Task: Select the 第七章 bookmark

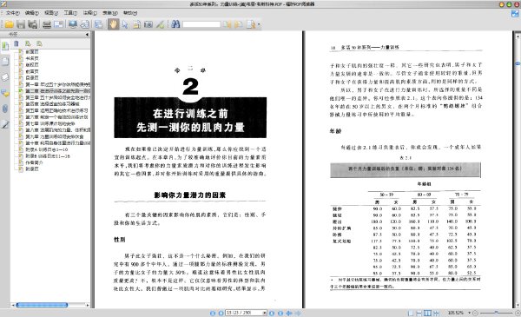Action: coord(50,123)
